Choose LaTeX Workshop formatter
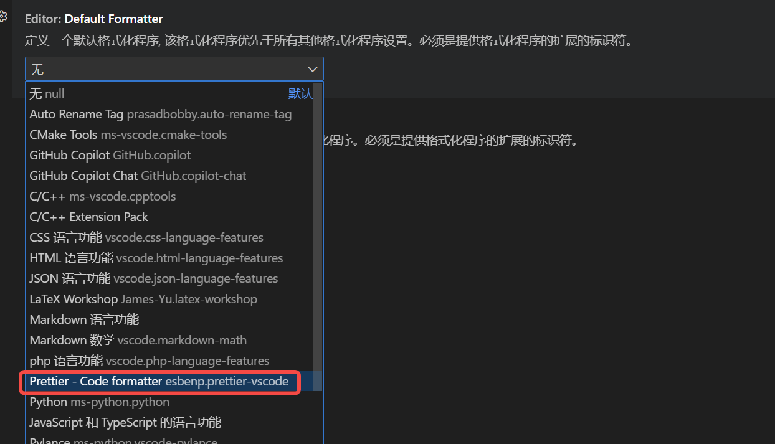The height and width of the screenshot is (444, 775). [170, 299]
